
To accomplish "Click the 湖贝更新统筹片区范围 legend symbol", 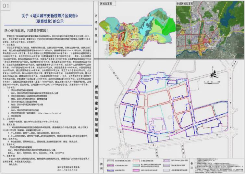I will (x=110, y=161).
